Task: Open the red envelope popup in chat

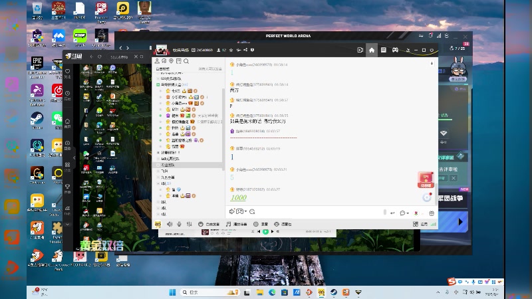Action: [x=426, y=180]
